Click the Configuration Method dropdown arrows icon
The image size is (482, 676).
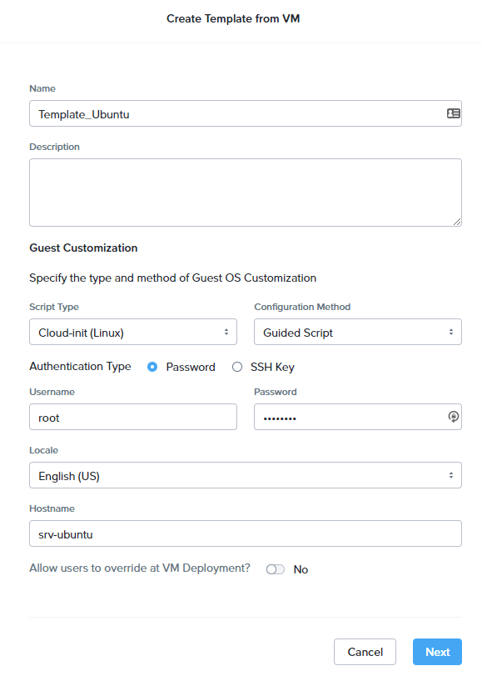(451, 332)
